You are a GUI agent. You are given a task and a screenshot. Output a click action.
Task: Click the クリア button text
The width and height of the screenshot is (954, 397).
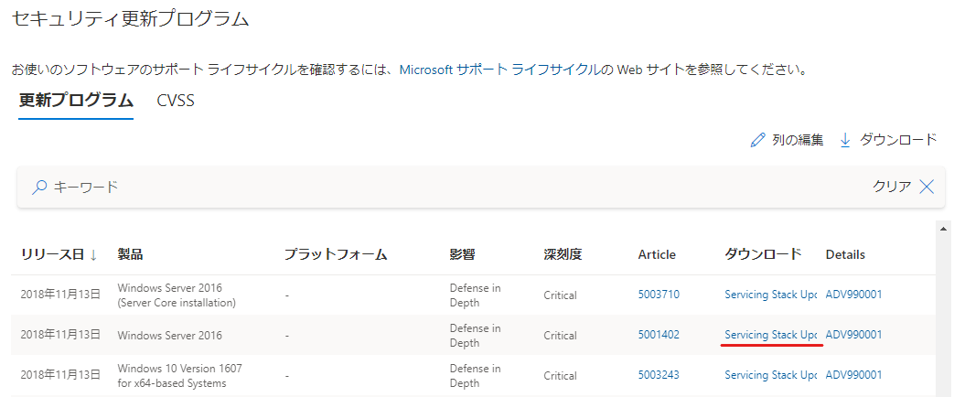pyautogui.click(x=892, y=187)
